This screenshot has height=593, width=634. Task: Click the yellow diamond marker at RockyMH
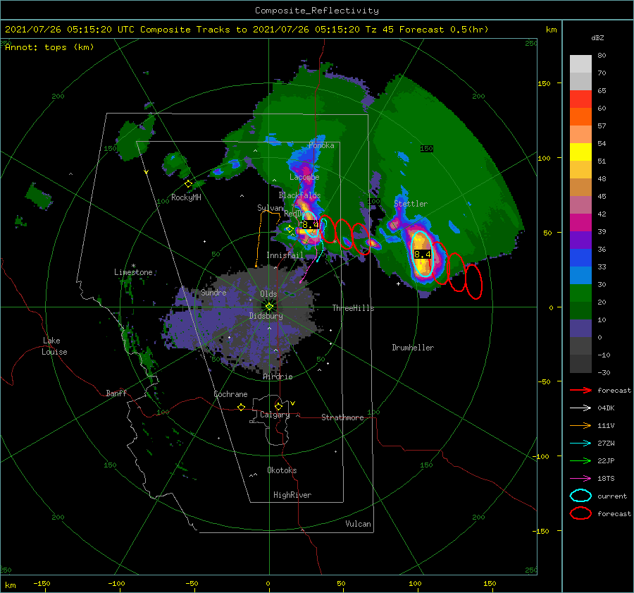188,184
